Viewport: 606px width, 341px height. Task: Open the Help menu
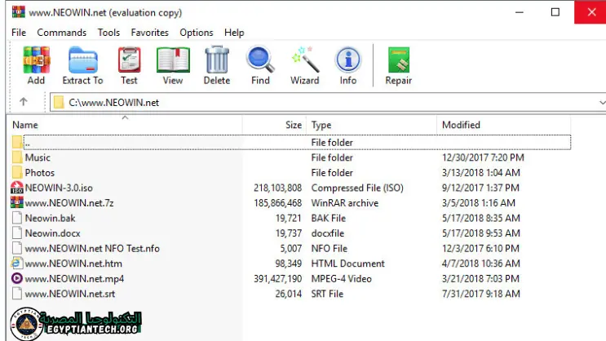point(234,33)
